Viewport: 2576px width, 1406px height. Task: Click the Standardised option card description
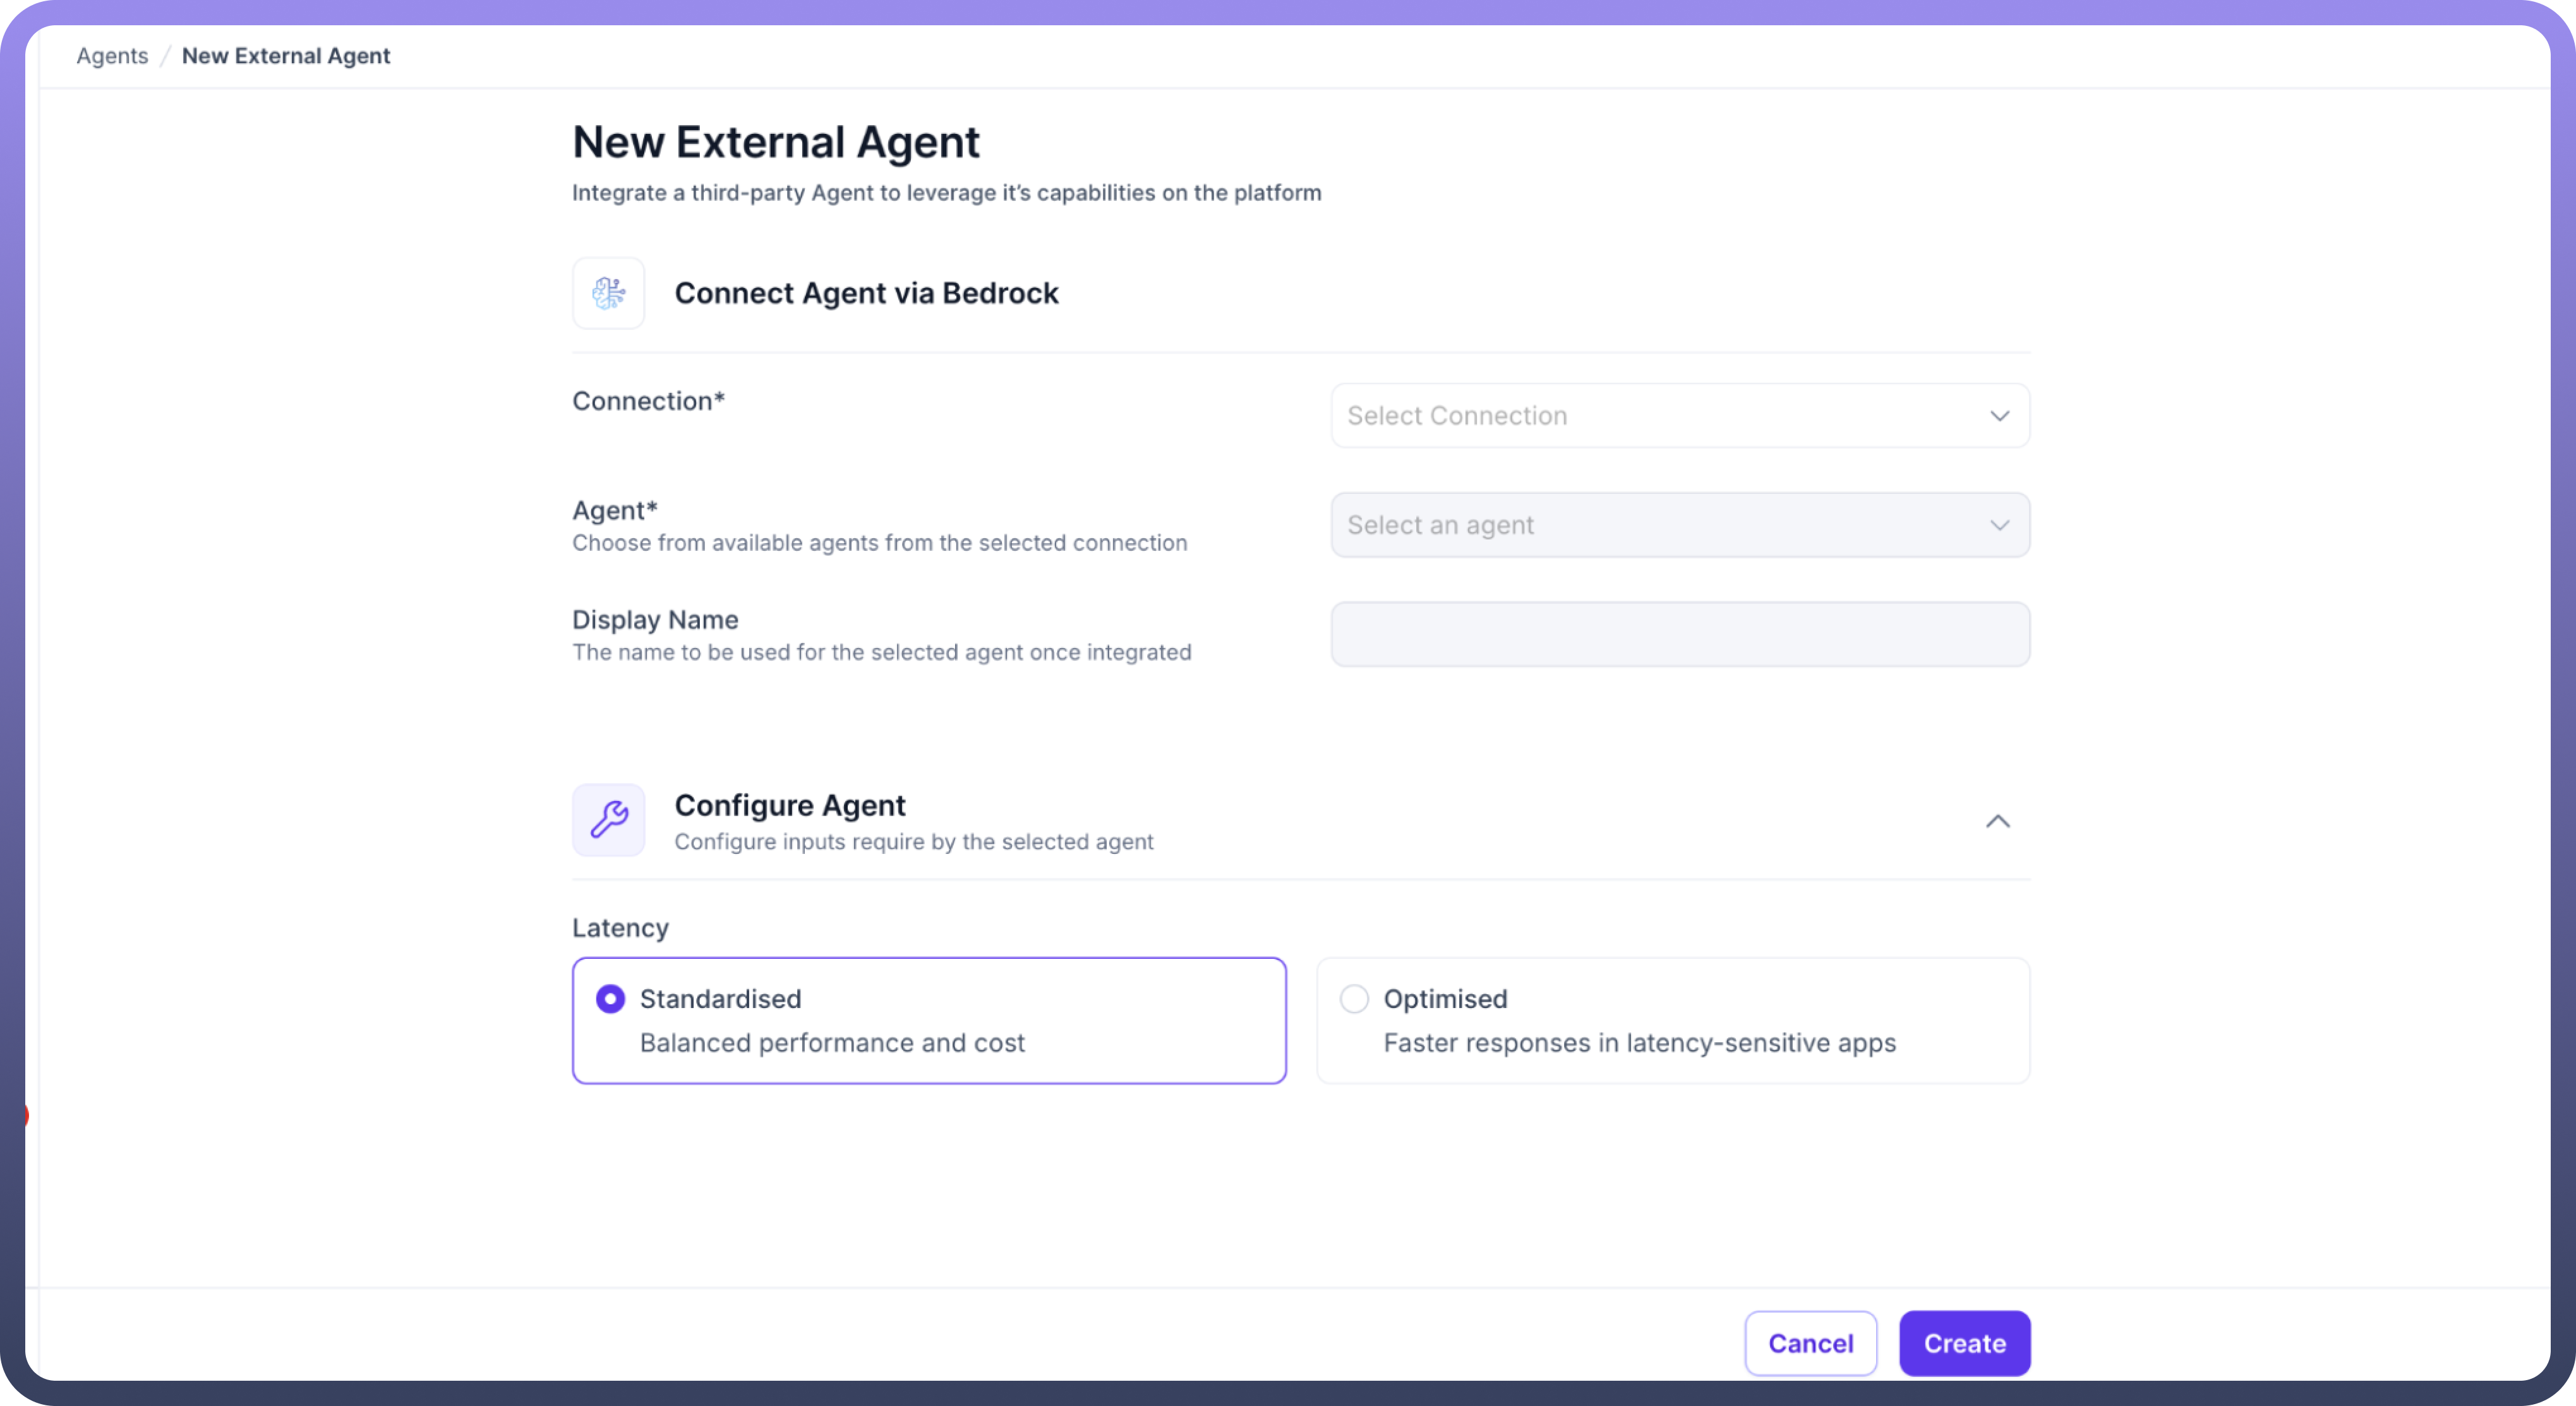click(x=832, y=1043)
